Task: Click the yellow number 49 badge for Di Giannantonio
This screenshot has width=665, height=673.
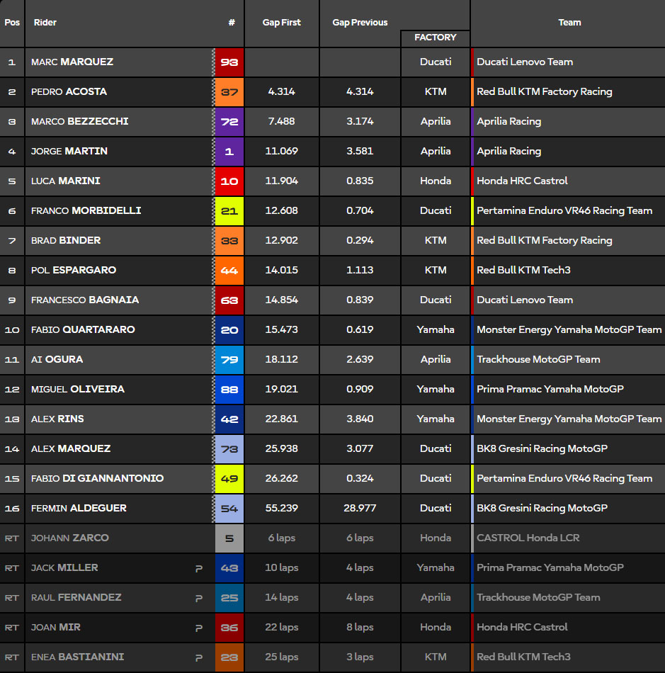Action: coord(229,479)
